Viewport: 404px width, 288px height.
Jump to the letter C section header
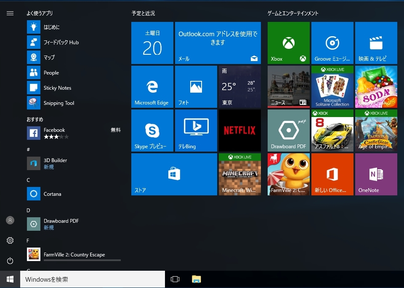coord(28,180)
